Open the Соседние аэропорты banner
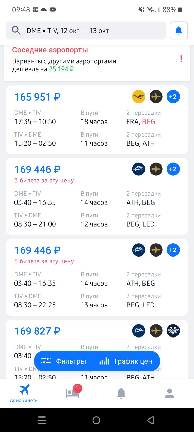Image resolution: width=194 pixels, height=432 pixels. (97, 63)
